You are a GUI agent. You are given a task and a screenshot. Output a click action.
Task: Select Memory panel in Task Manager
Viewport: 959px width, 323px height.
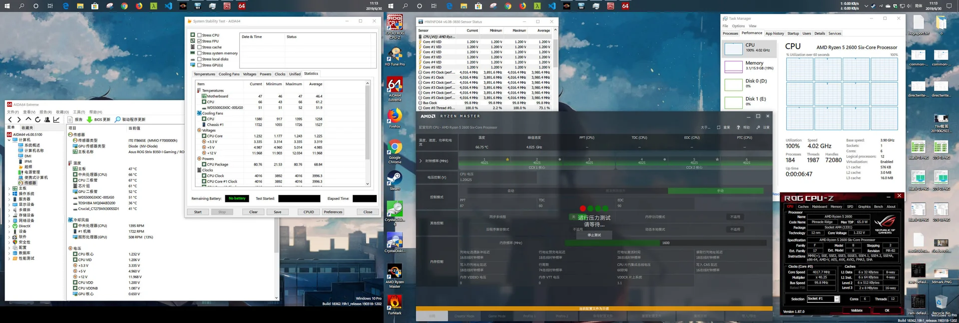(x=749, y=66)
